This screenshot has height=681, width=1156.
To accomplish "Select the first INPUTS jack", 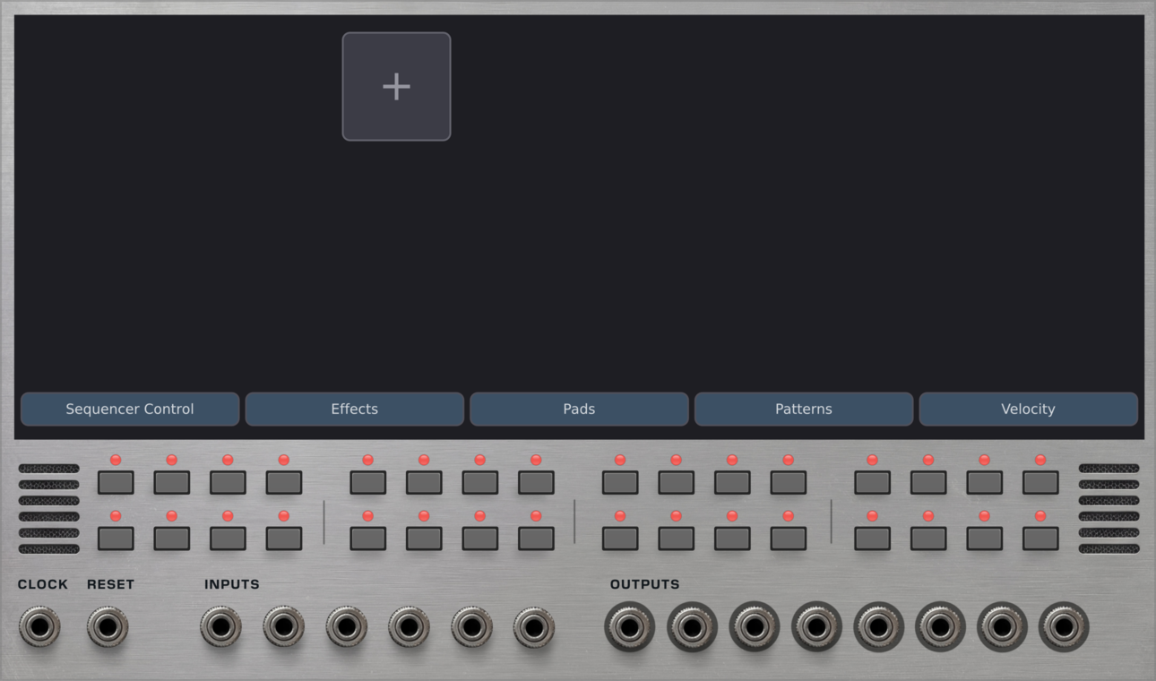I will 220,627.
